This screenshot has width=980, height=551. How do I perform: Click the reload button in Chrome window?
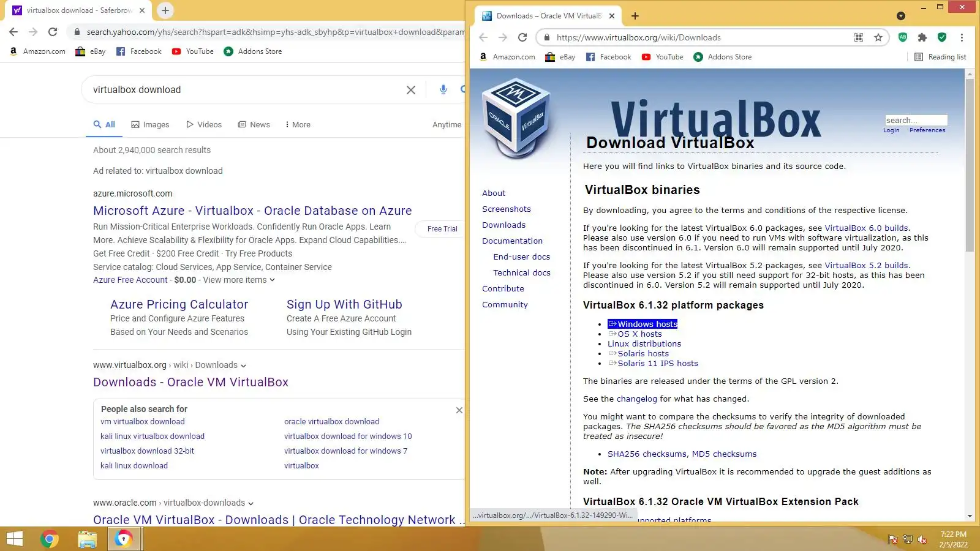coord(522,37)
